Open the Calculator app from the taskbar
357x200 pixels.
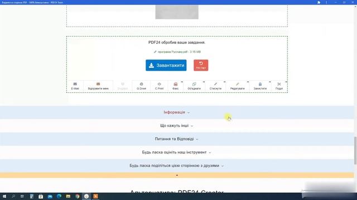(32, 196)
